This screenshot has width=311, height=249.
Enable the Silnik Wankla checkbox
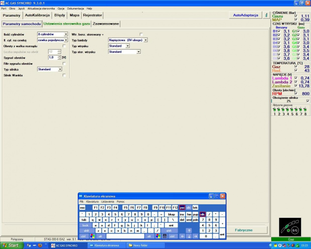pos(64,75)
